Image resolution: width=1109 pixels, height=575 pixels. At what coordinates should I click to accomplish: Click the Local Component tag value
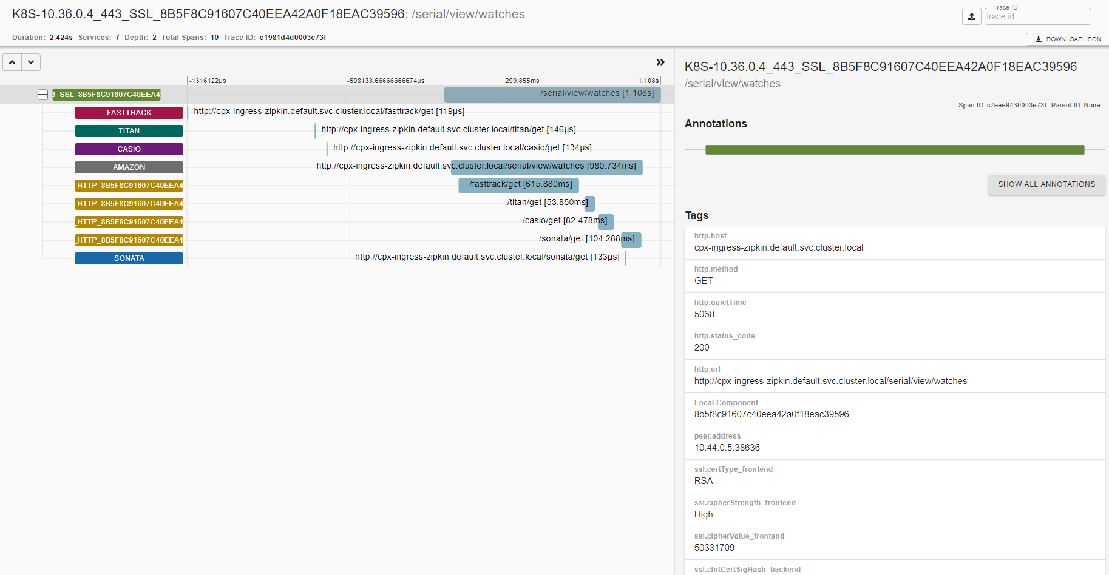pos(772,414)
